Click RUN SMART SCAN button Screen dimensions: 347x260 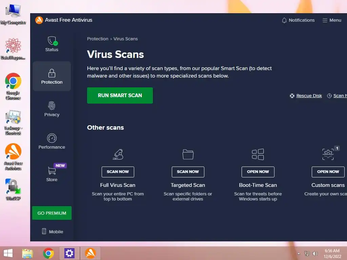click(x=120, y=95)
